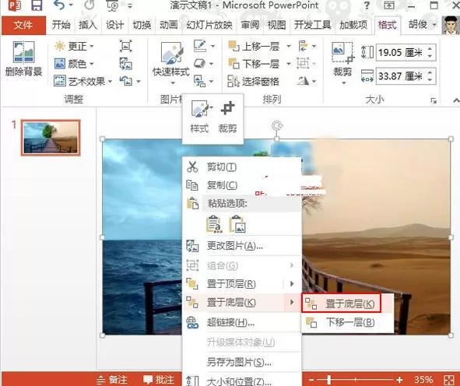Screen dimensions: 460x386
Task: Select 另存为图片(S) in context menu
Action: [x=242, y=362]
